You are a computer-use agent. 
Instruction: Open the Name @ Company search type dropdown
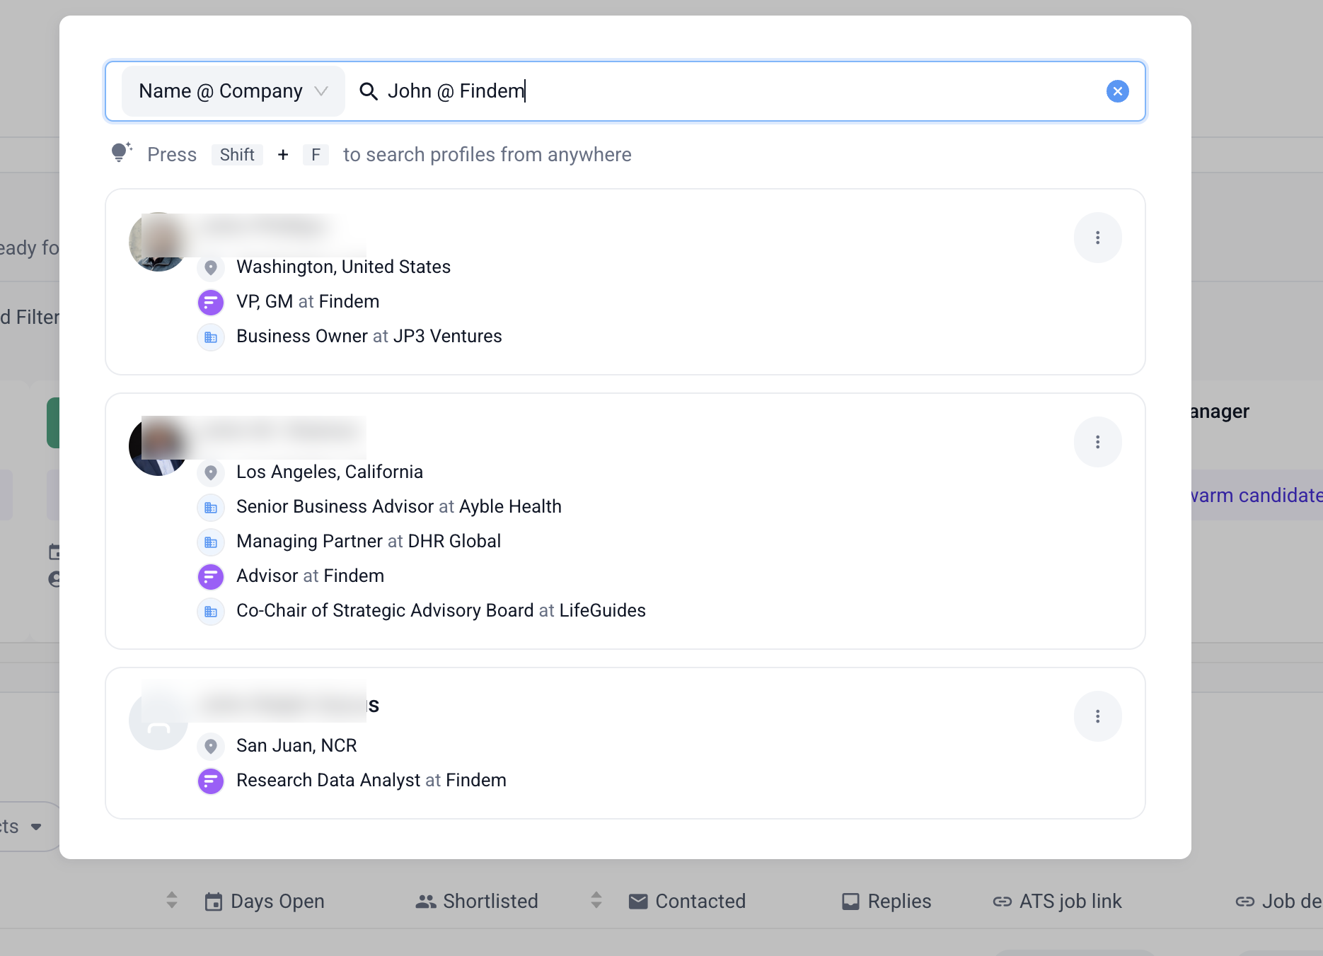(233, 91)
